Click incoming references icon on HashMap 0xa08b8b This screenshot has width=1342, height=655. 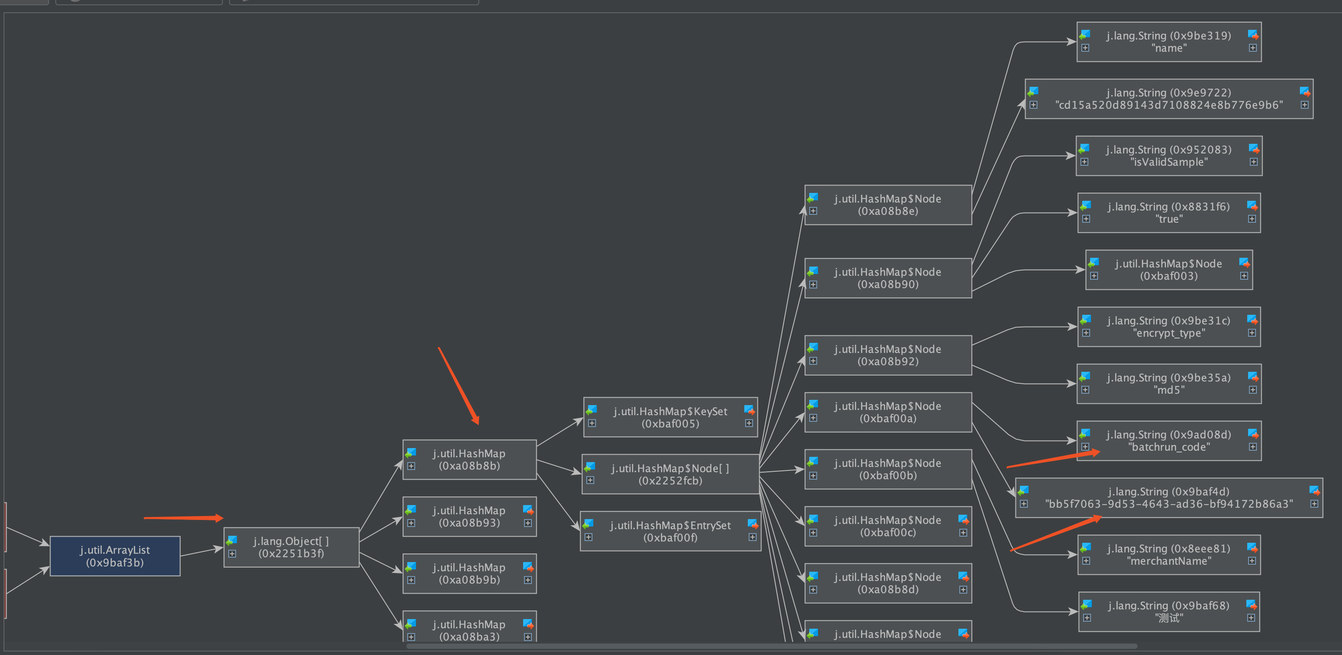tap(411, 453)
